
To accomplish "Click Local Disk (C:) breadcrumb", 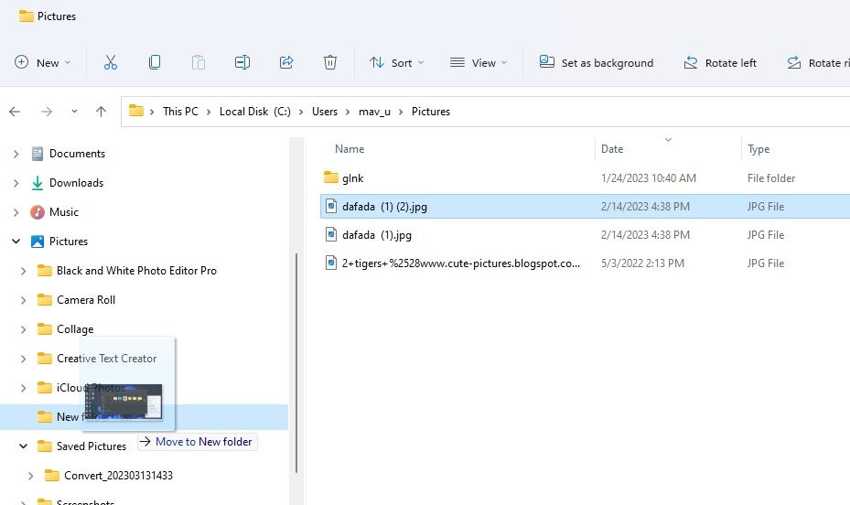I will tap(254, 112).
